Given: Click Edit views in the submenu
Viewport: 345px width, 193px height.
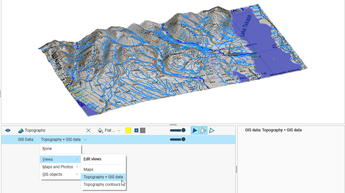Looking at the screenshot, I should (92, 159).
